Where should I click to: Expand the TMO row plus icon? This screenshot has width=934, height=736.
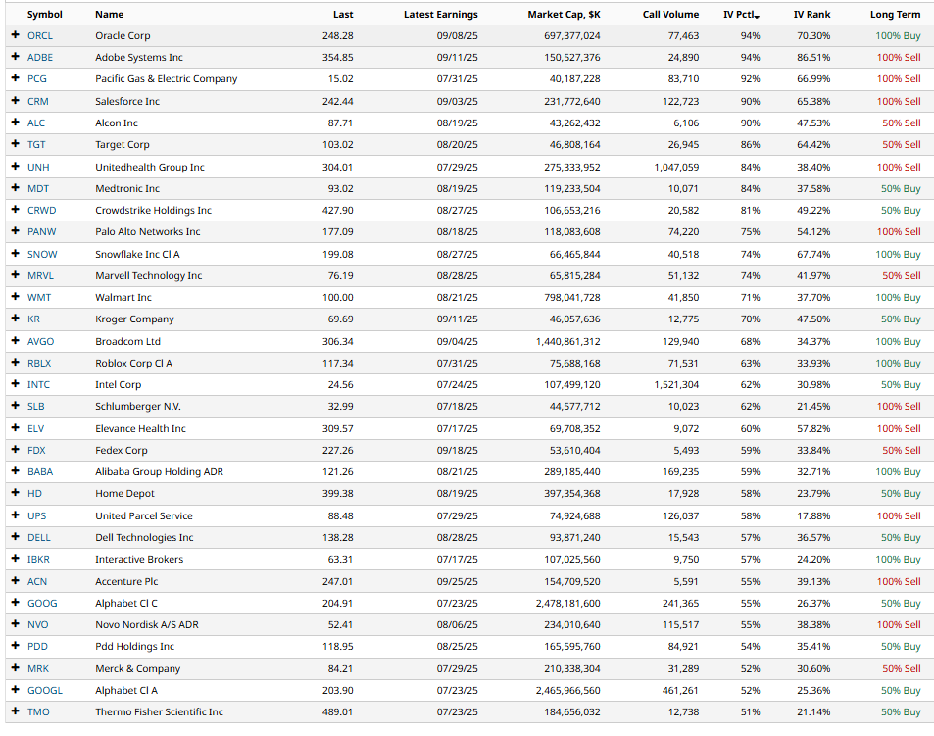[x=16, y=711]
